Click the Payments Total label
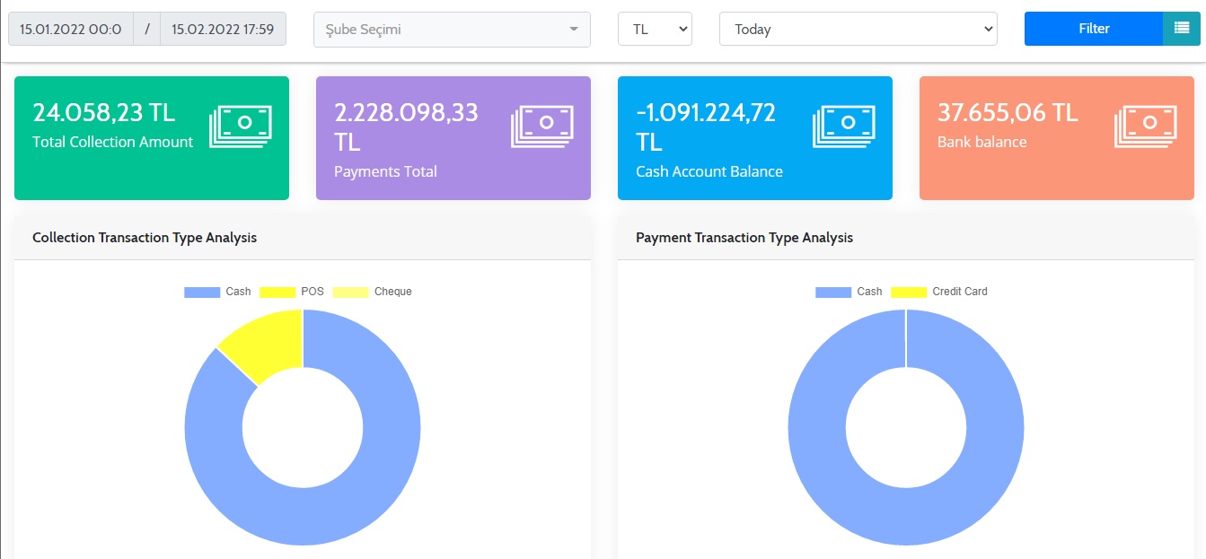Screen dimensions: 1206x559 coord(385,171)
